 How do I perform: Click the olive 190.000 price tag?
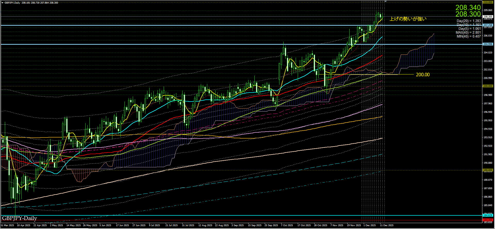point(488,170)
